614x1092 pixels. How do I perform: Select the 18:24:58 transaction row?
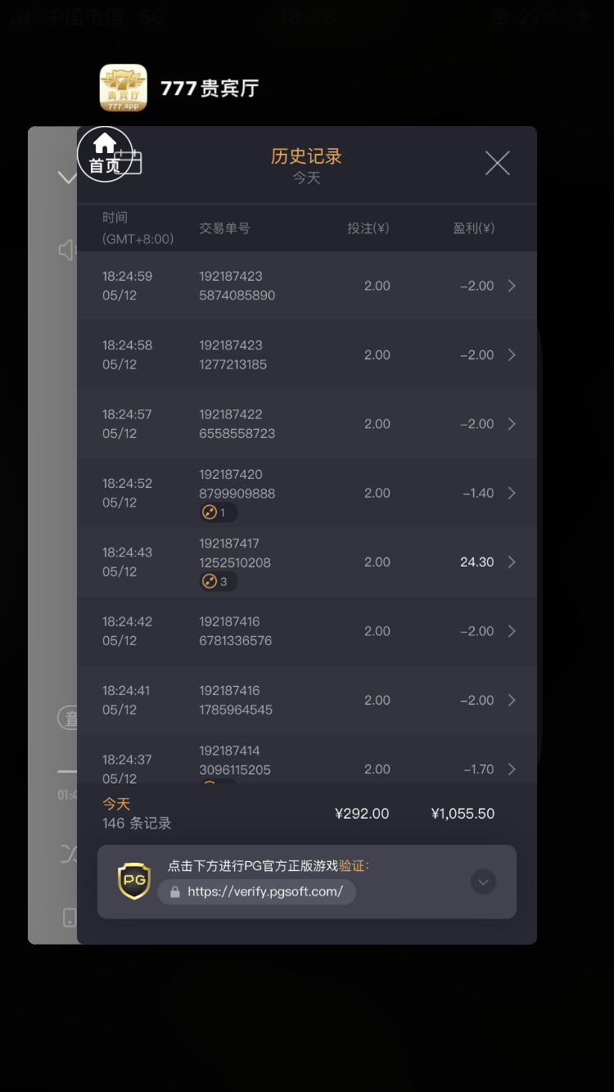[307, 354]
